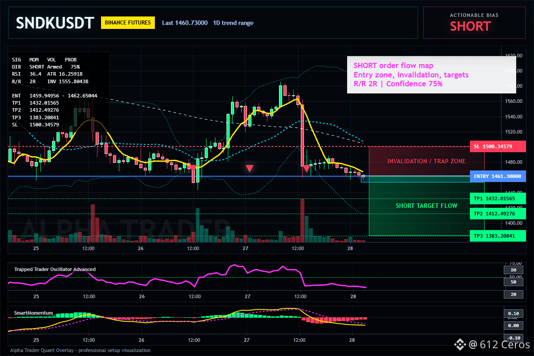
Task: Click the SL 1500.34579 row in stats panel
Action: tap(36, 124)
